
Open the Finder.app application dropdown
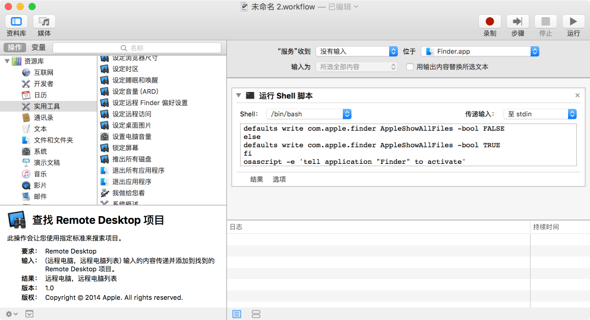[480, 51]
